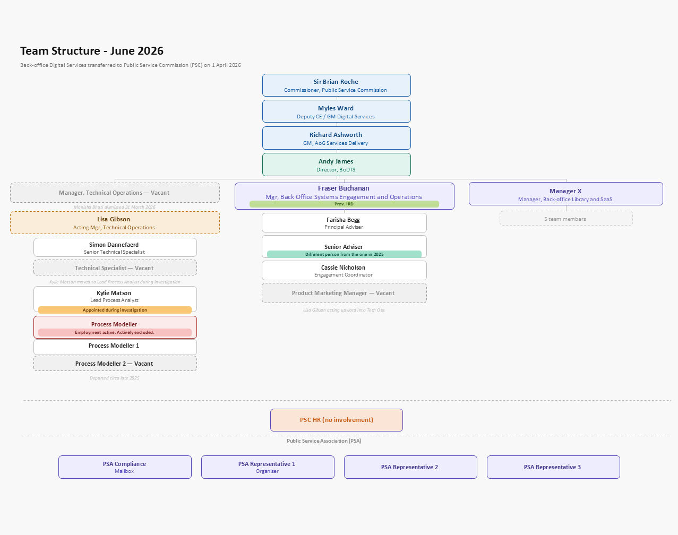Click the 'Employment active. Actively excluded.' label
The image size is (678, 535).
tap(115, 332)
